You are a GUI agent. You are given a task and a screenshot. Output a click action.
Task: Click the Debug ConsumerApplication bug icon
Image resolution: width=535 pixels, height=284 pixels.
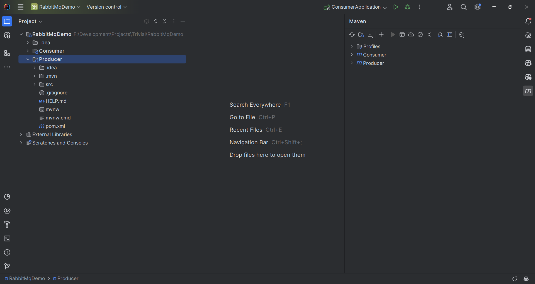407,7
